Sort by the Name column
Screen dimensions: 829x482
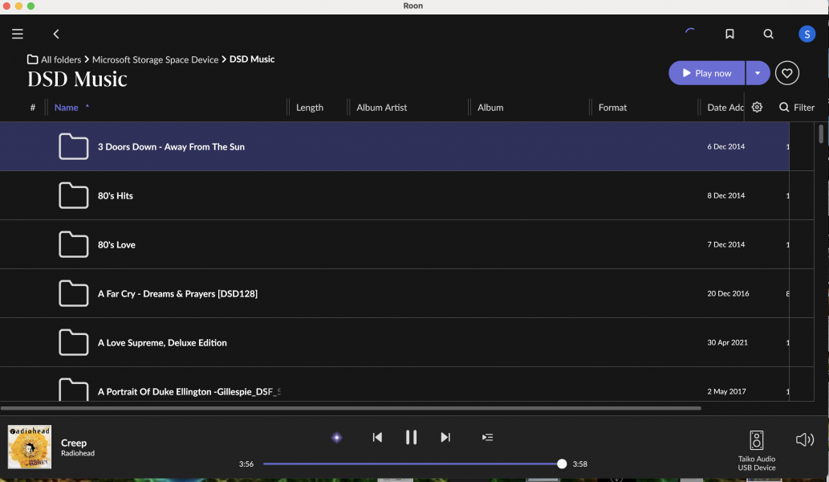[x=66, y=107]
